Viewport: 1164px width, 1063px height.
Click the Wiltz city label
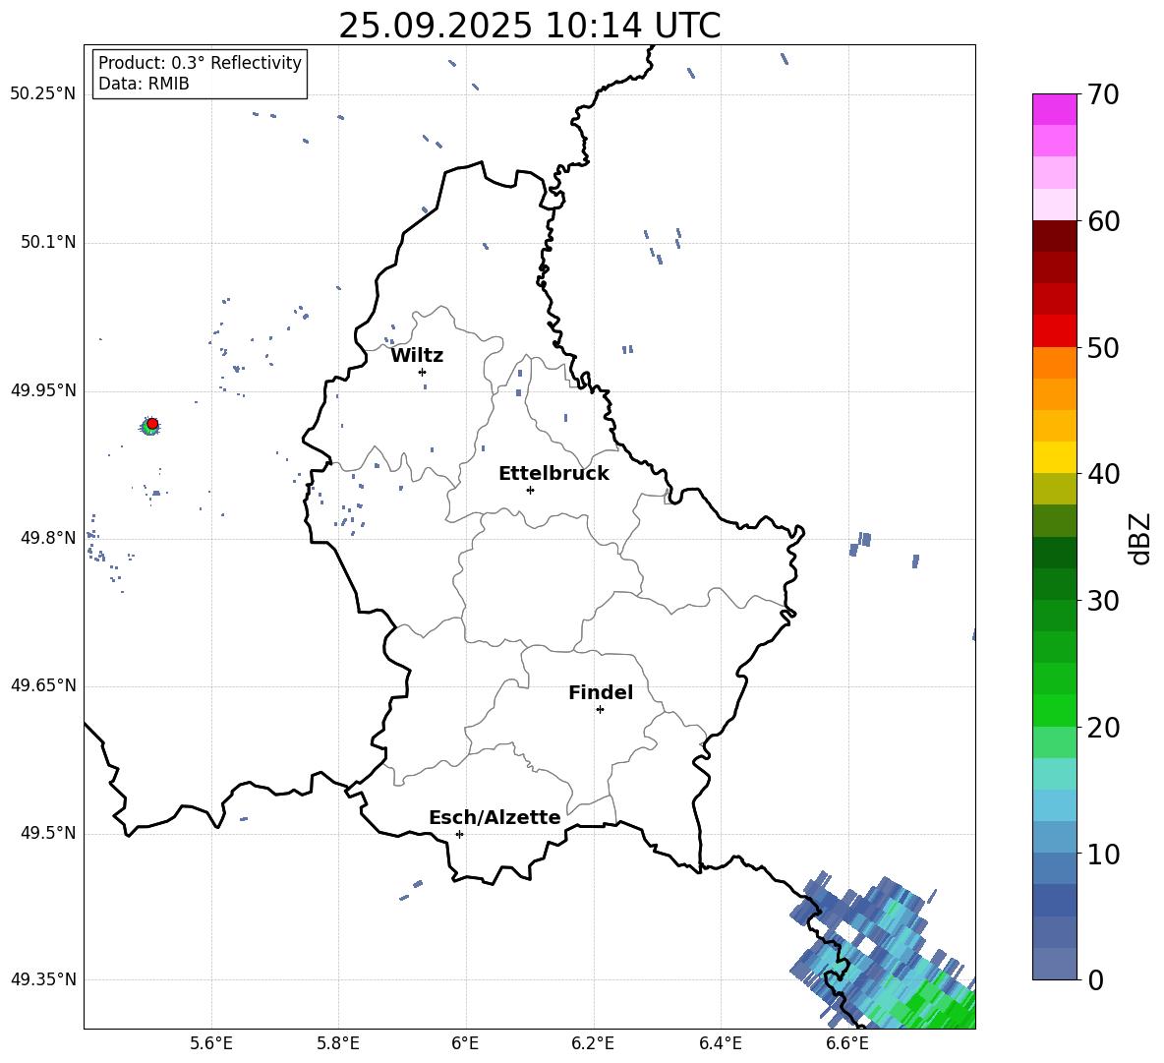tap(417, 356)
